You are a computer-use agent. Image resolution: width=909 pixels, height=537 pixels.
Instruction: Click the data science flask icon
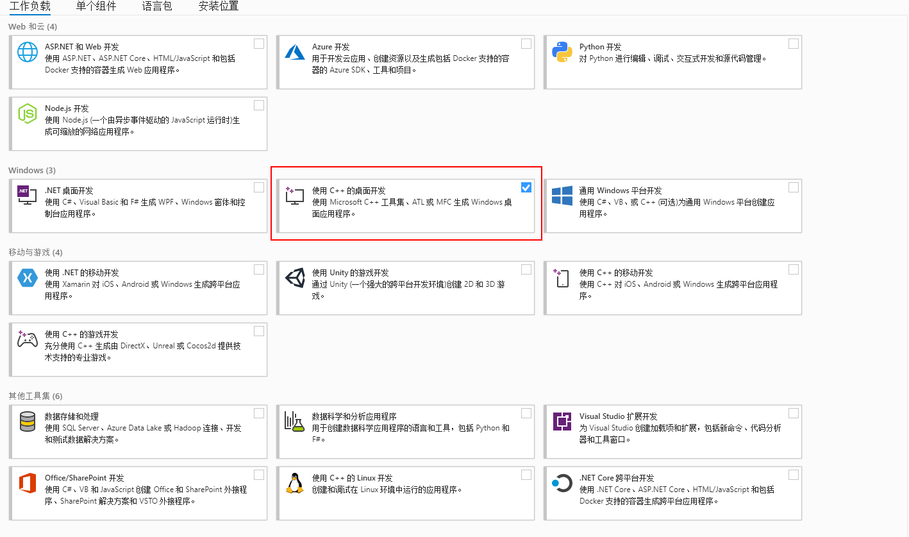(294, 422)
